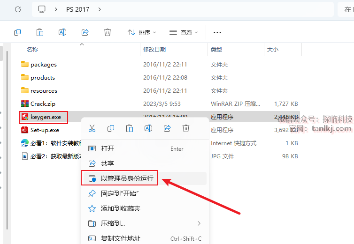Viewport: 354px width, 244px height.
Task: Click the resources folder icon
Action: click(x=24, y=90)
